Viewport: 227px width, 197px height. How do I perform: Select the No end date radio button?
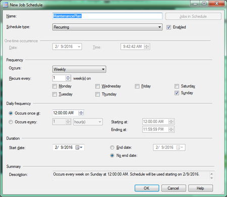[x=112, y=156]
